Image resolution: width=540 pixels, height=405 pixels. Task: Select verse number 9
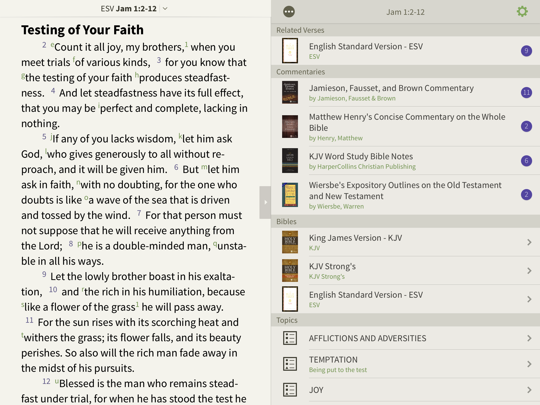44,274
